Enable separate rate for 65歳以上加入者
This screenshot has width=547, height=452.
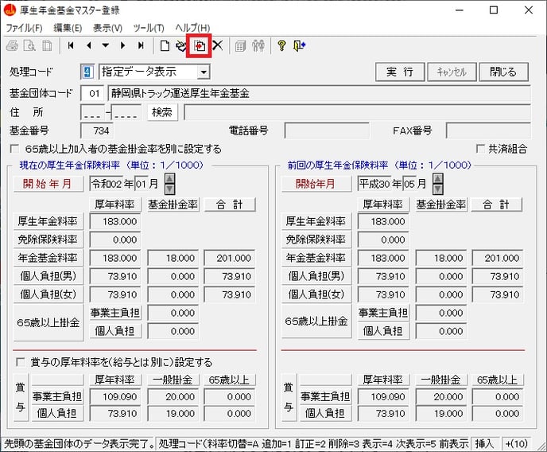pos(14,149)
